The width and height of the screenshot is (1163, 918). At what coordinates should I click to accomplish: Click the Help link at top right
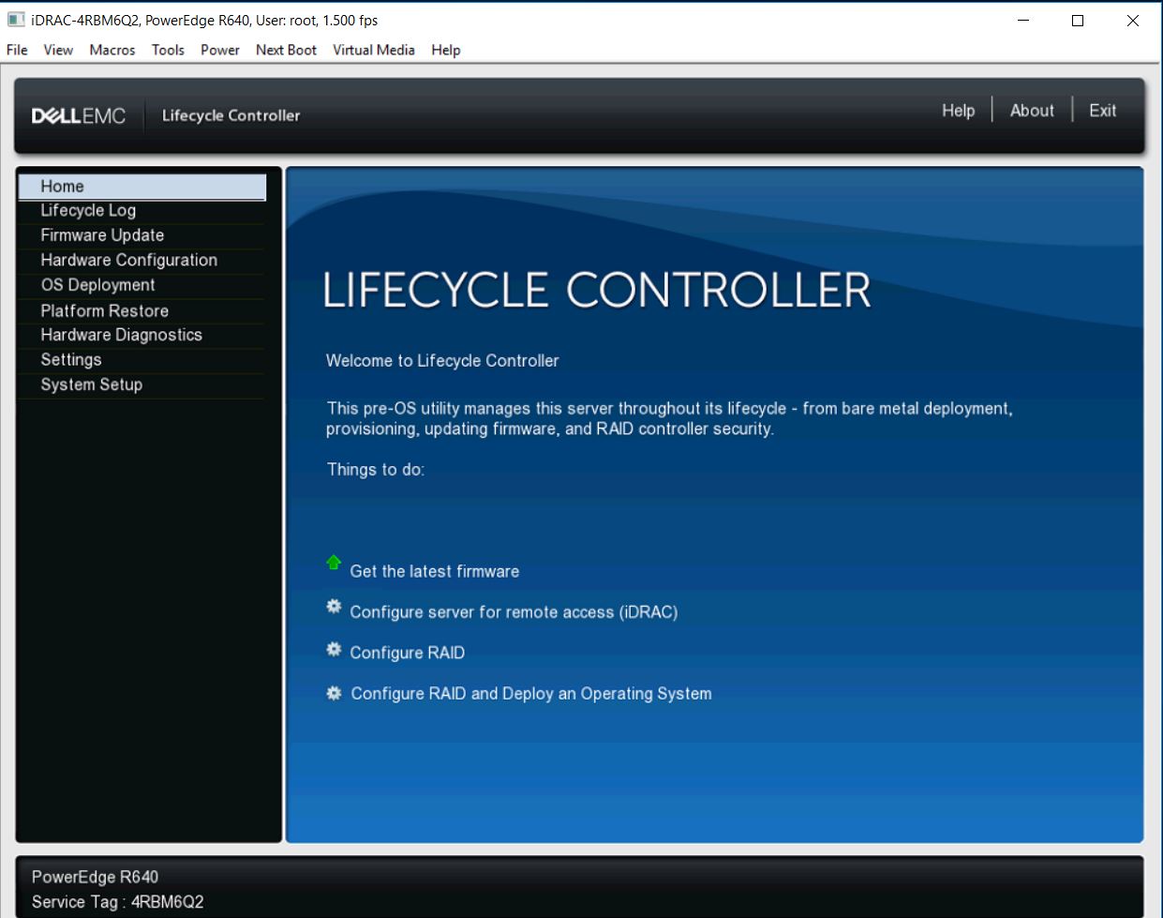(x=958, y=111)
